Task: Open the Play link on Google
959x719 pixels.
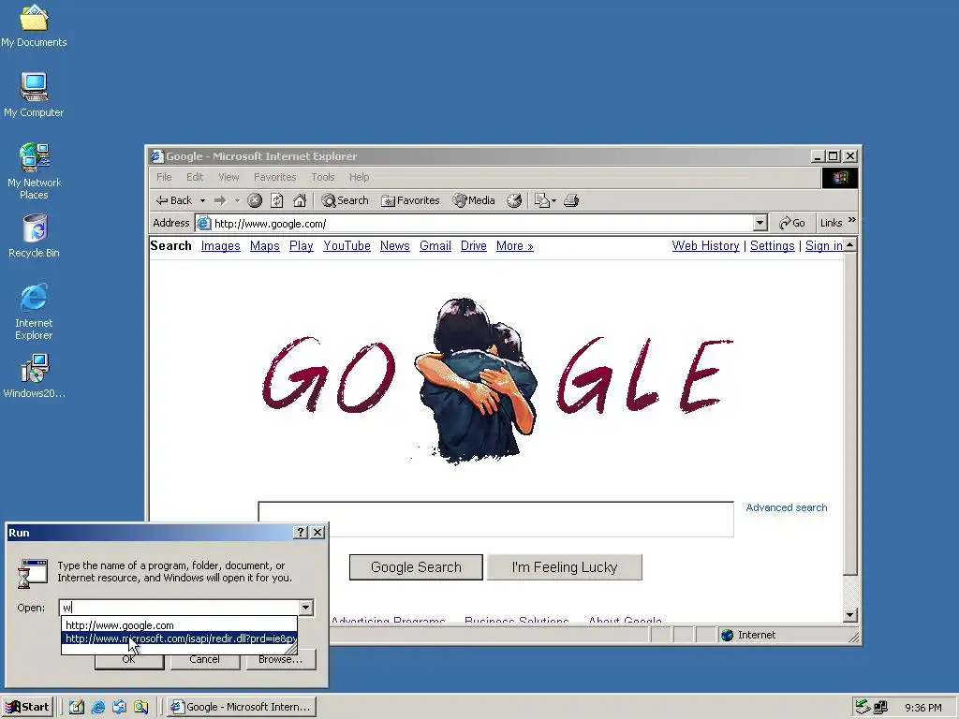Action: click(x=302, y=246)
